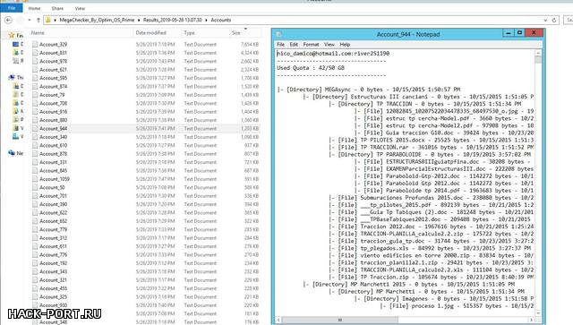This screenshot has width=573, height=325.
Task: Click the Accounts breadcrumb segment
Action: point(221,20)
